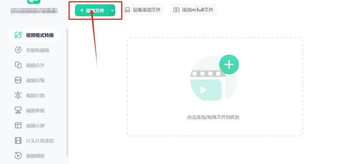Viewport: 362px width, 164px height.
Task: Click the 音频转视频 music disc icon
Action: tap(18, 50)
